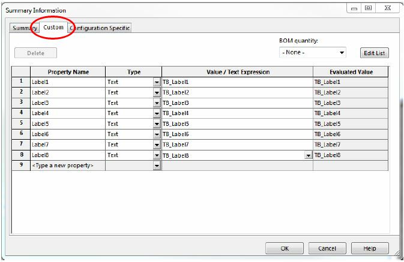Click the Edit List button
Screen dimensions: 404x262
click(374, 53)
